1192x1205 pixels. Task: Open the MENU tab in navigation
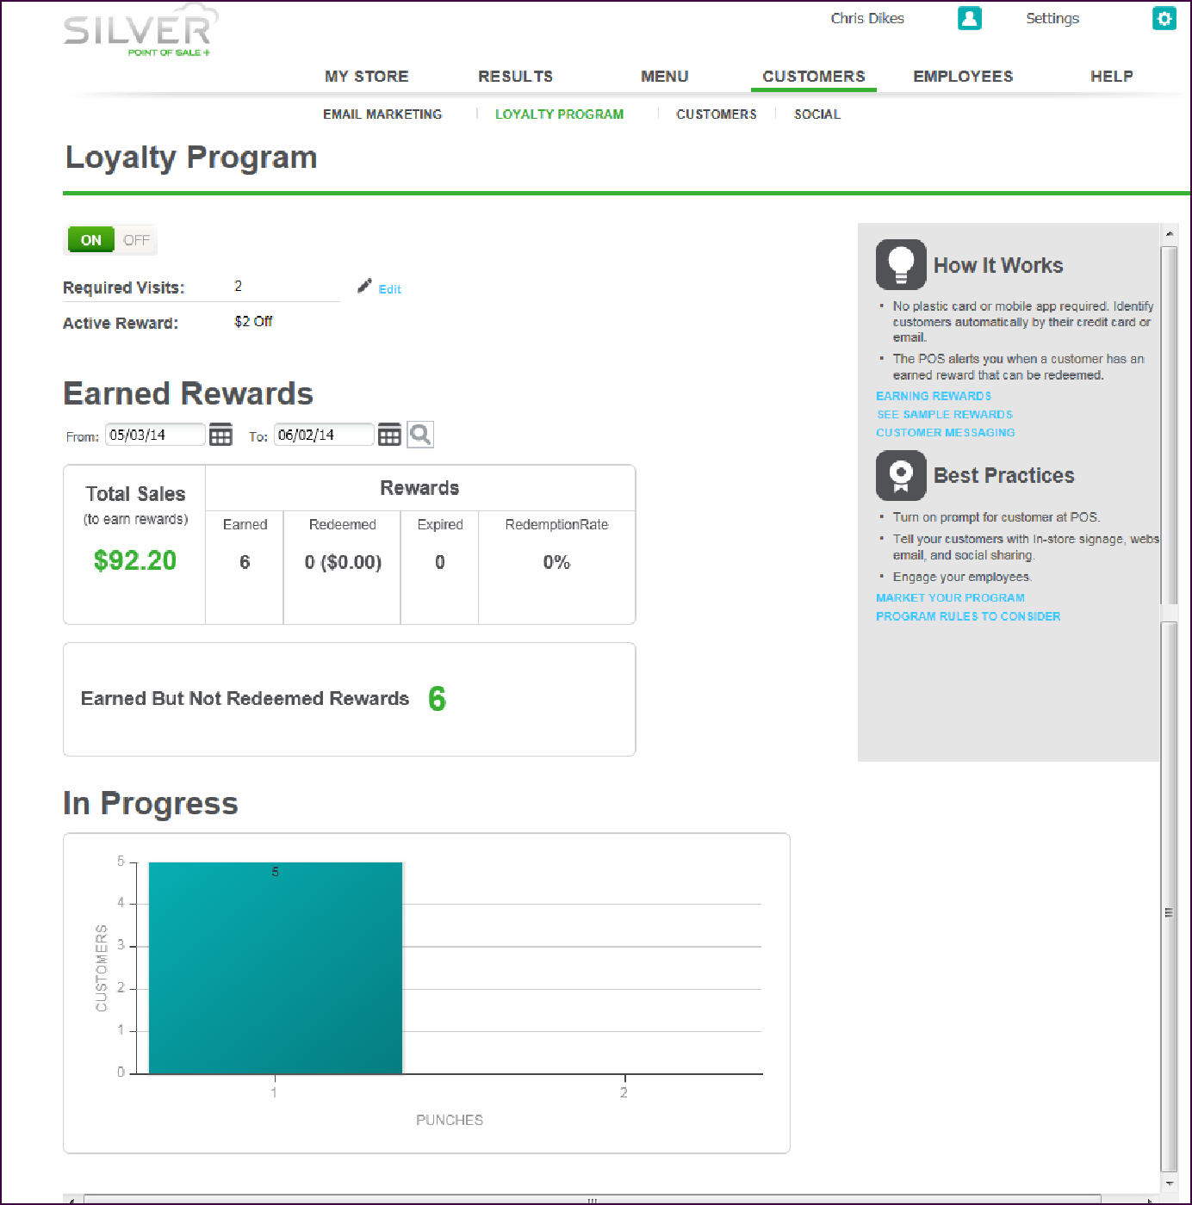coord(665,77)
